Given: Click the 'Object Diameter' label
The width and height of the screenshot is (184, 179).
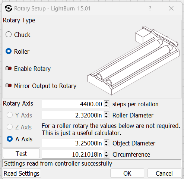Looking at the screenshot, I should tap(134, 143).
